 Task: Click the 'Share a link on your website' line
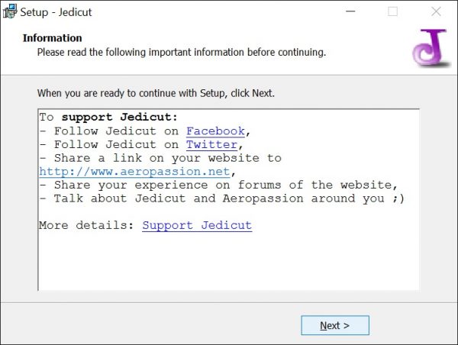160,158
